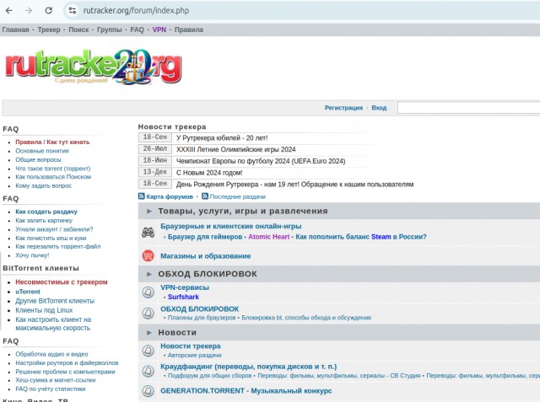Click forum icon beside ОБХОД БЛОКИРОВОК subforum

(148, 314)
